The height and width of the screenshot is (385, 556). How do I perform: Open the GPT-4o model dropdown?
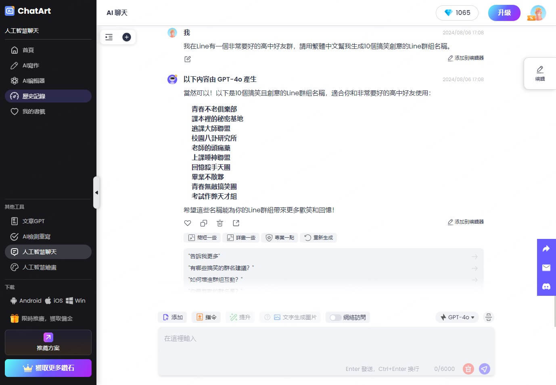tap(457, 317)
